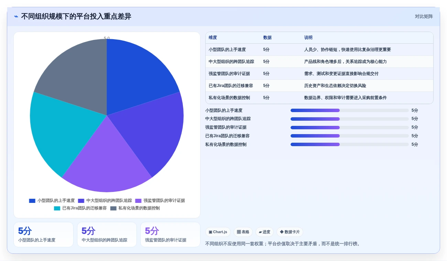Click table cell 私有化场景的数据控制
Screen dimensions: 447x261
click(229, 98)
